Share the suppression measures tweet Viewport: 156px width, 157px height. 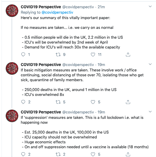tap(128, 154)
